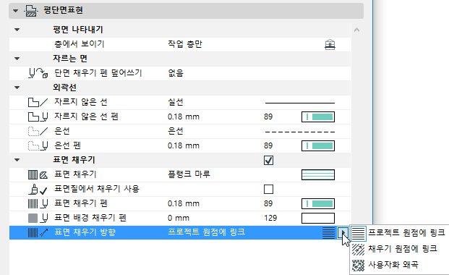Viewport: 449px width, 275px height.
Task: Select the 표면 채우기 방향 row label
Action: click(85, 232)
